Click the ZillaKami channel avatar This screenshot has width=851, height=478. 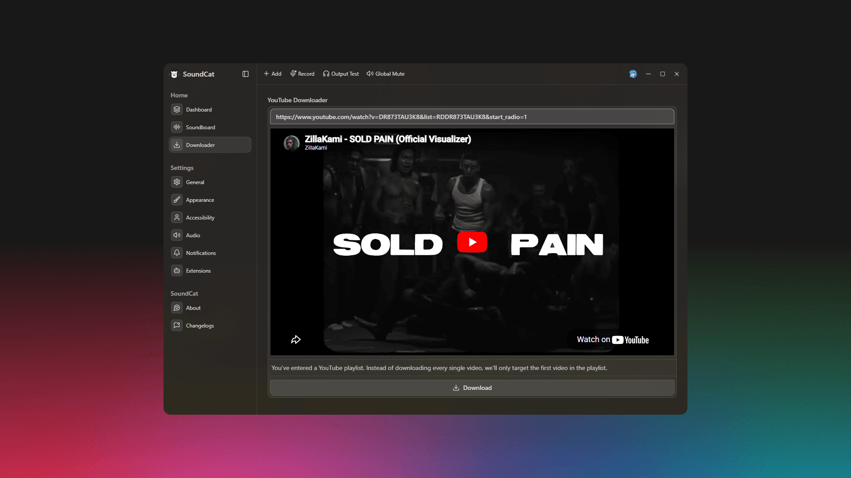click(291, 143)
